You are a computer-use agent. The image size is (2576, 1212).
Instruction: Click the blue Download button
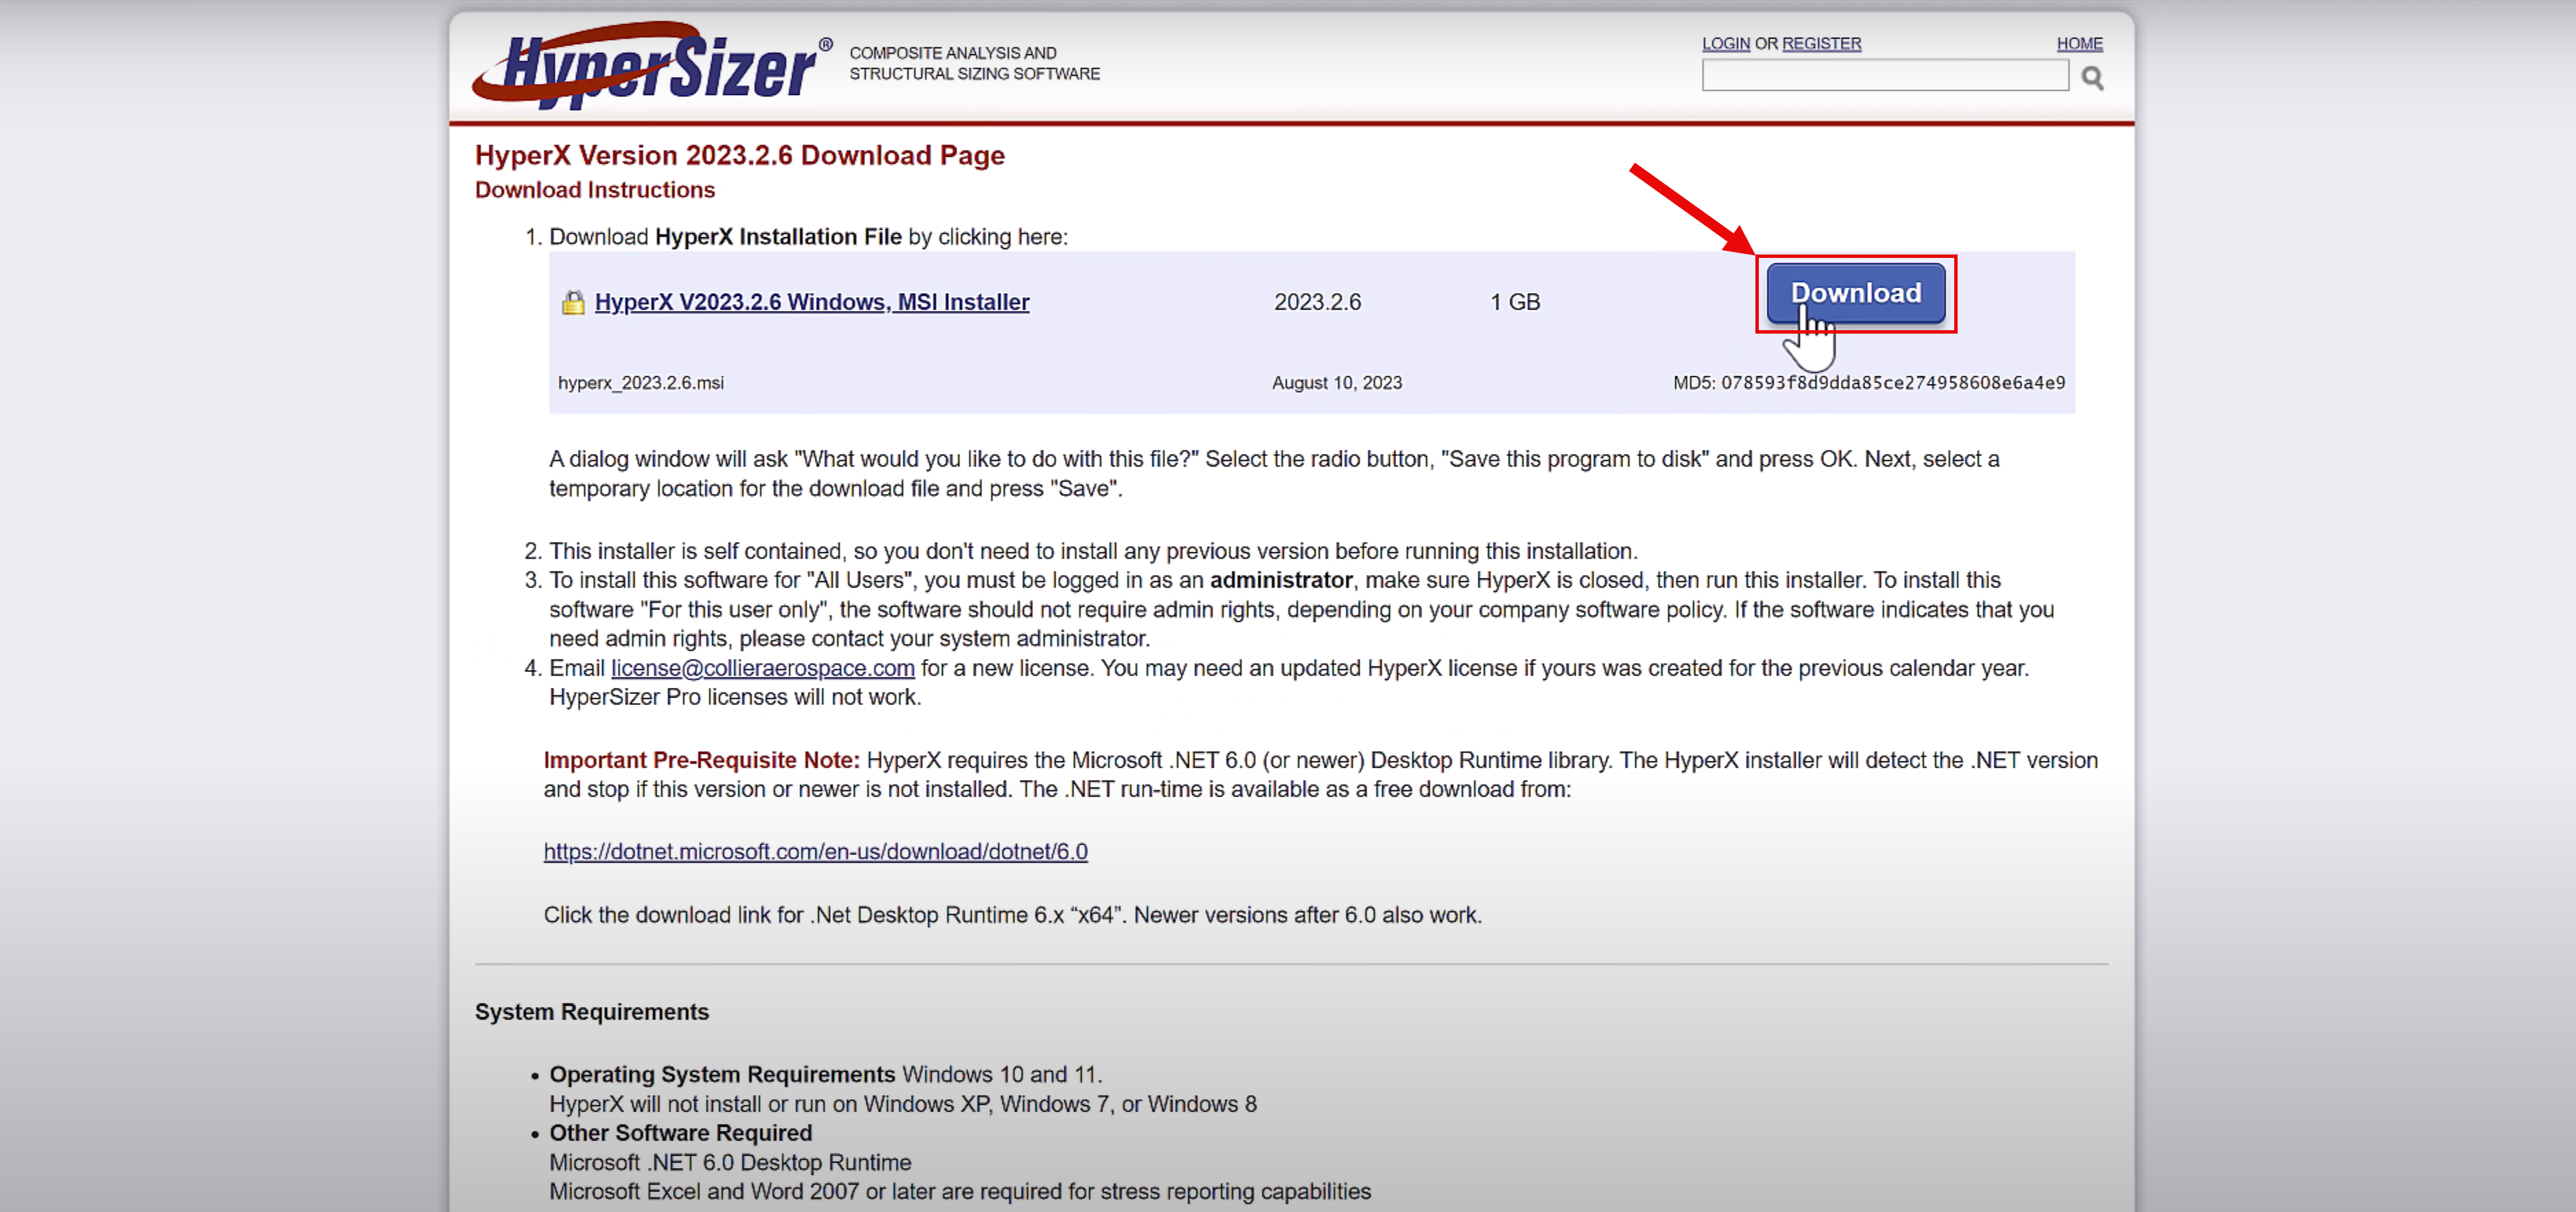(1856, 293)
